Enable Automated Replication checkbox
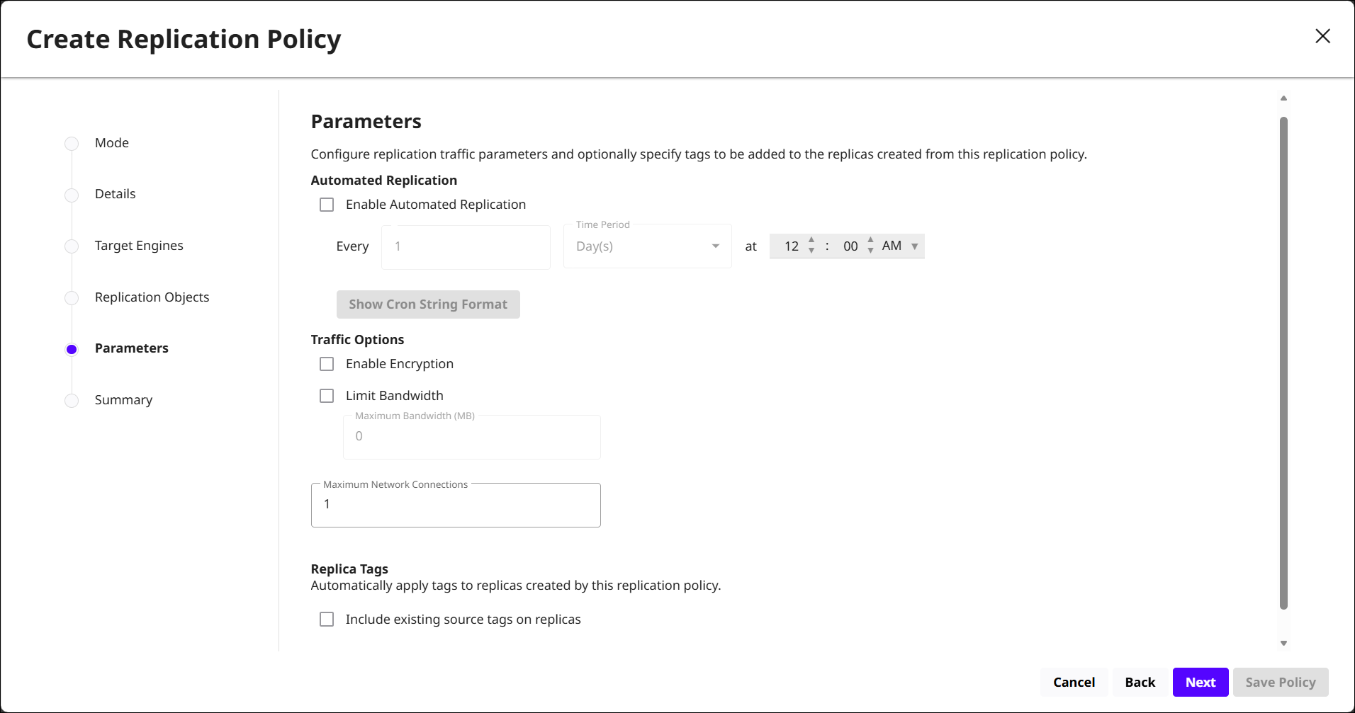Viewport: 1355px width, 713px height. tap(327, 205)
